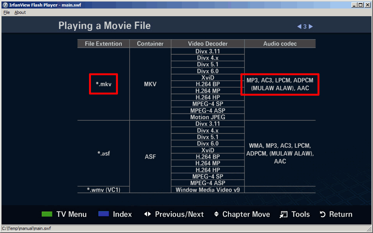This screenshot has height=233, width=373.
Task: Open the File menu
Action: (7, 12)
